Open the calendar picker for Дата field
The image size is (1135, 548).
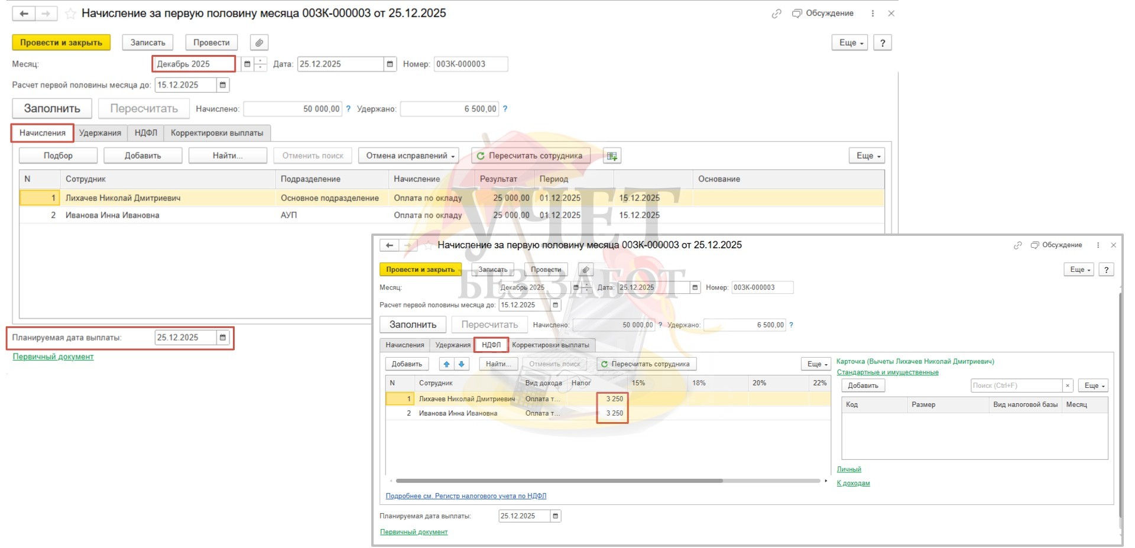[390, 64]
